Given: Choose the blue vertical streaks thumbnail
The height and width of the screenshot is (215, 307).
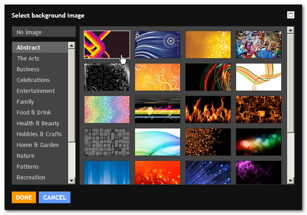Looking at the screenshot, I should 107,173.
